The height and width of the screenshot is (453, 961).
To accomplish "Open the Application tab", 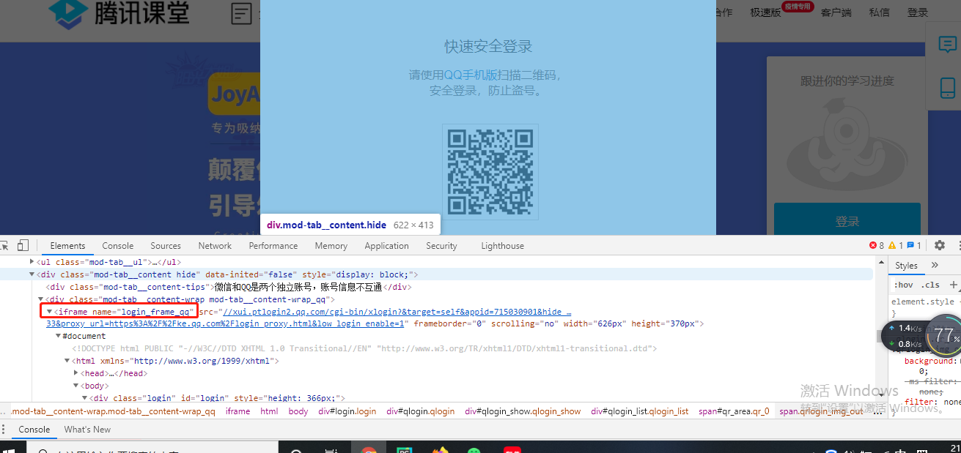I will [386, 246].
